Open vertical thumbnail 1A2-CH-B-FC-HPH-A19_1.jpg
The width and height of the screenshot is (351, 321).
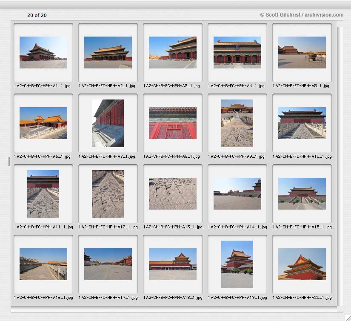pyautogui.click(x=237, y=264)
